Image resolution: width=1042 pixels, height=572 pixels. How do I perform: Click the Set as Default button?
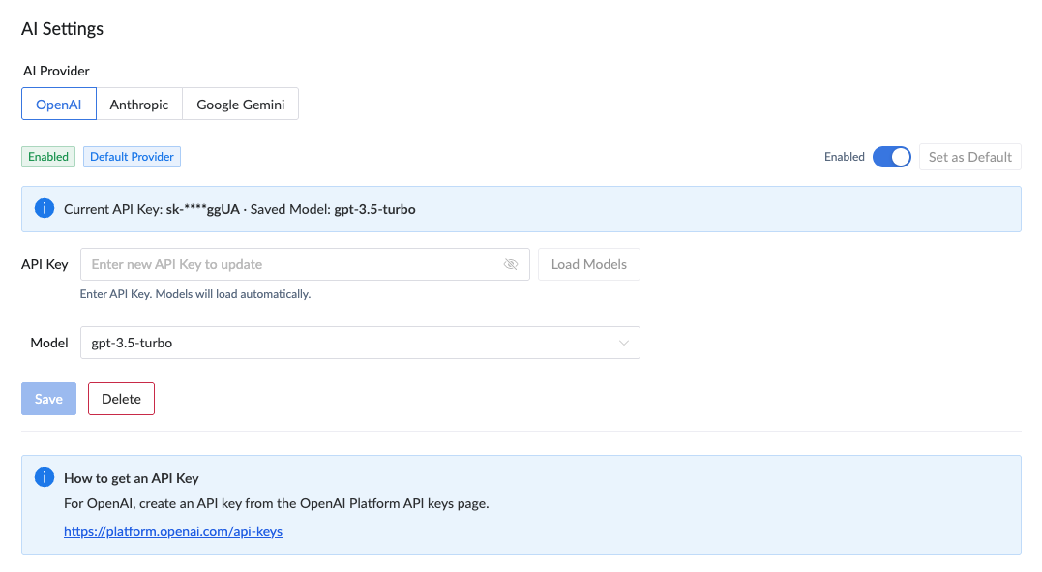[x=969, y=157]
